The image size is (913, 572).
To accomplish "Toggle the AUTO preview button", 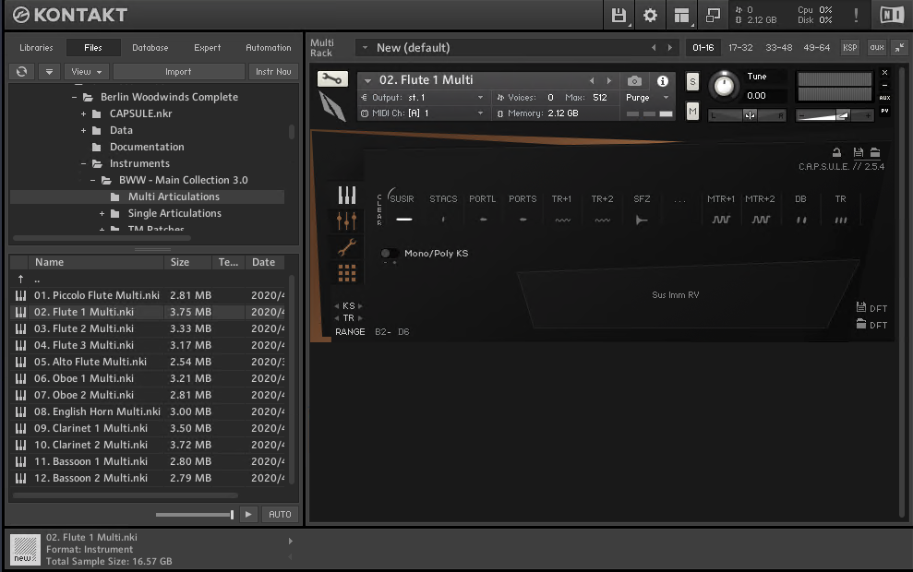I will tap(280, 515).
